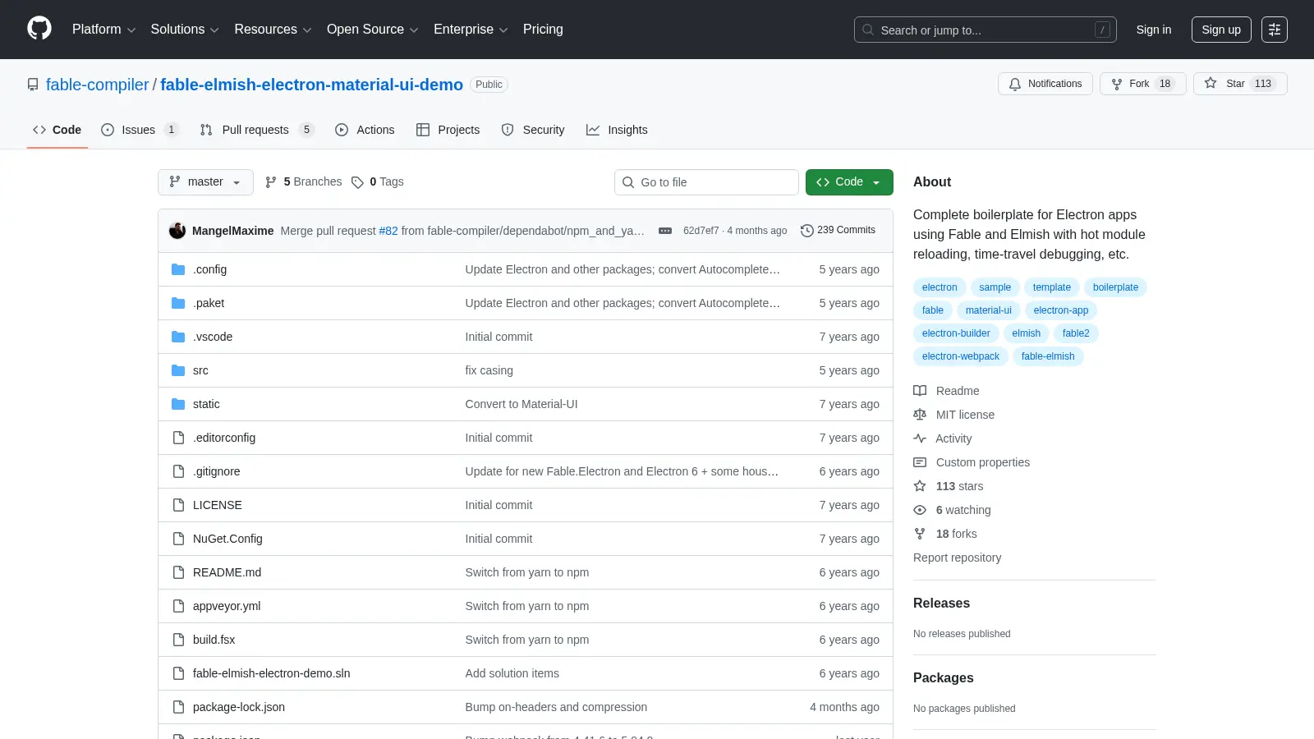Open the Solutions dropdown menu
1314x739 pixels.
[185, 30]
